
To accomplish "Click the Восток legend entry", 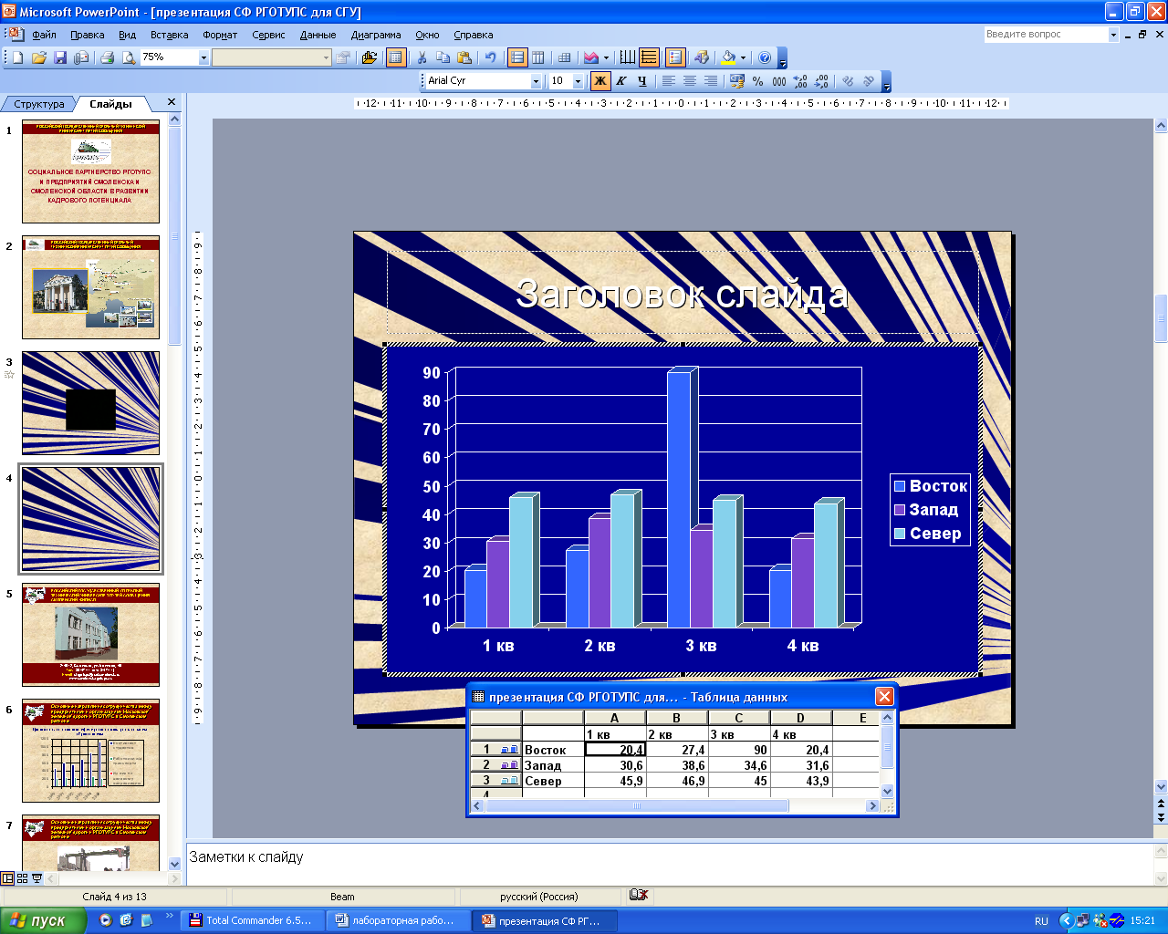I will point(930,486).
